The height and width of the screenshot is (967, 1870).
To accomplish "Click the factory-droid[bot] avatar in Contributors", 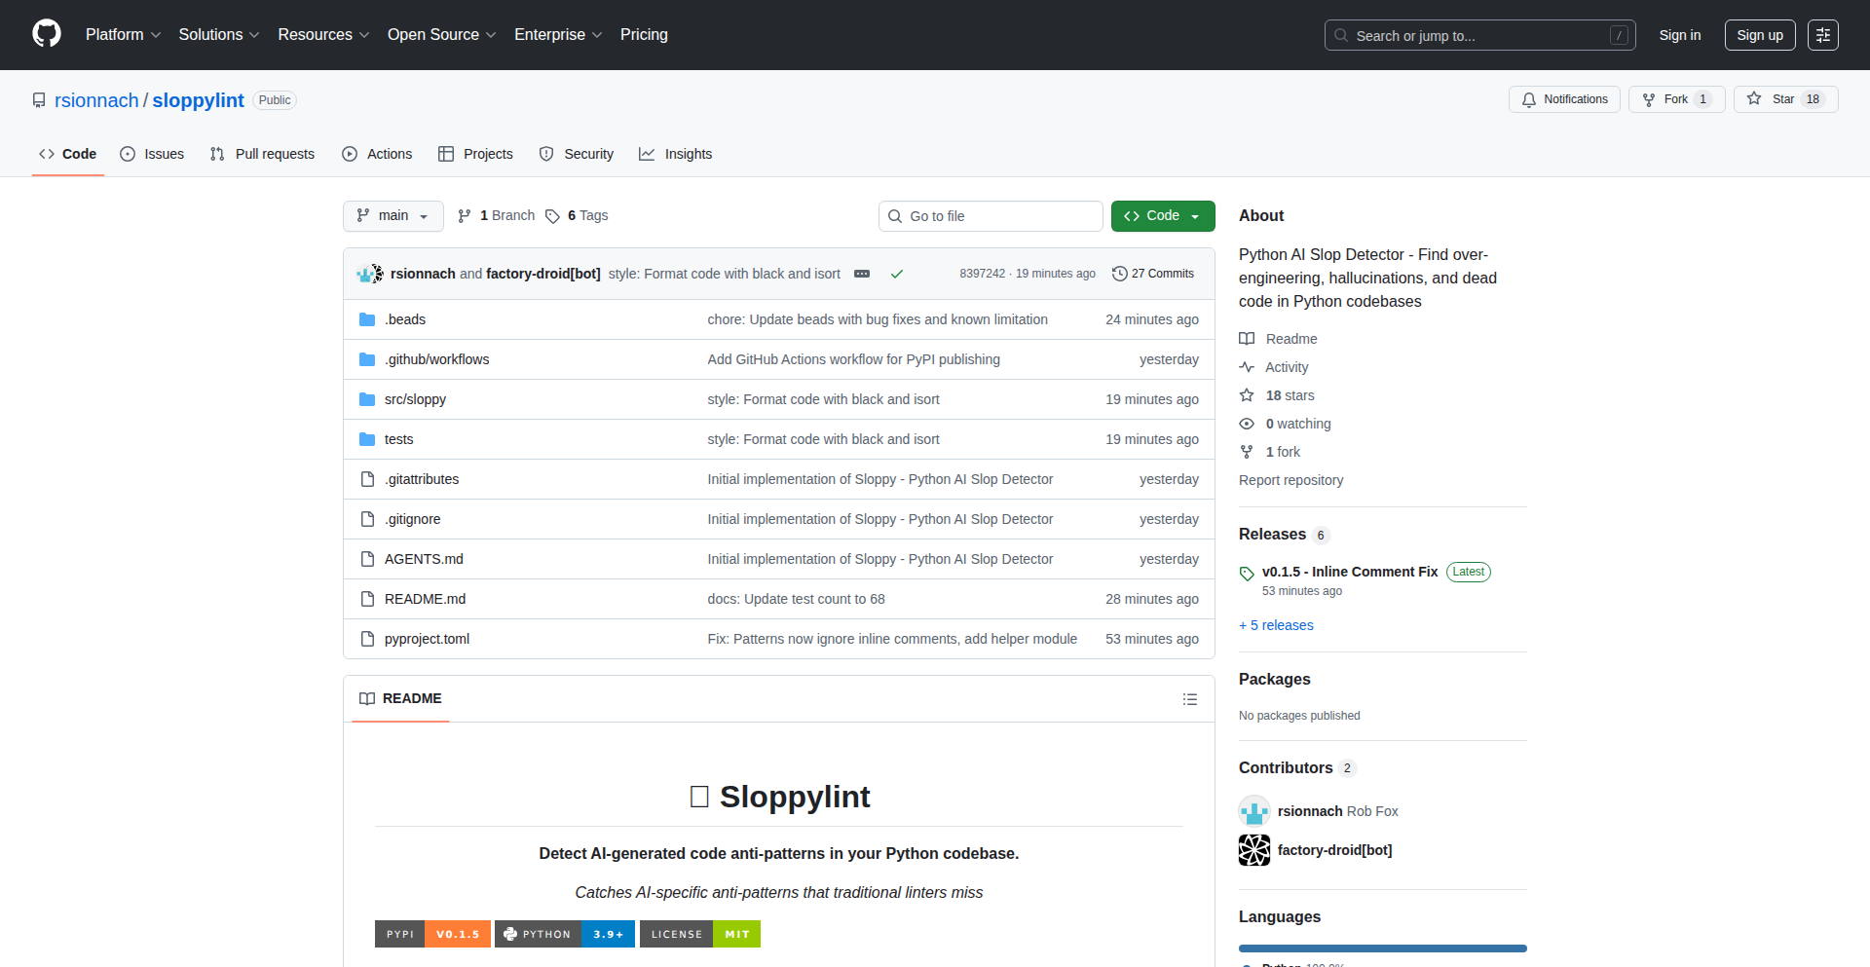I will coord(1254,850).
